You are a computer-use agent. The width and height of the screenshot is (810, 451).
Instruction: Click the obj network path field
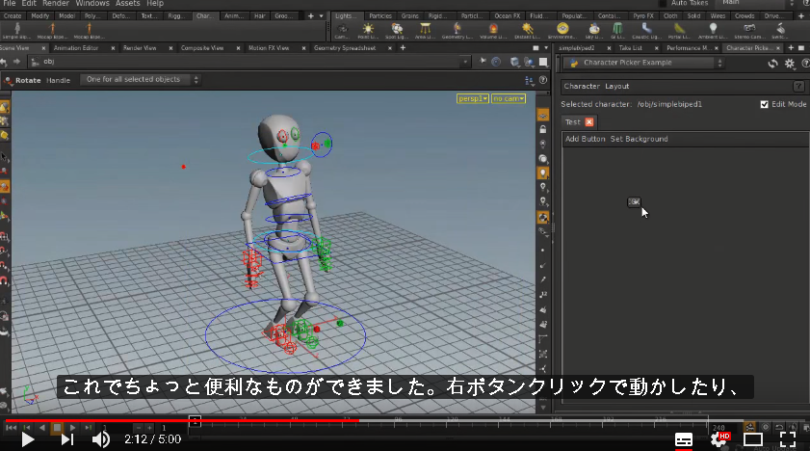pos(248,62)
